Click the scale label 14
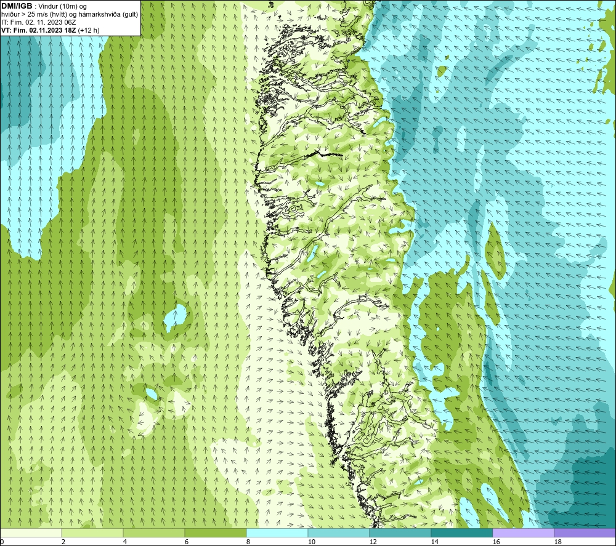616x546 pixels. tap(434, 542)
